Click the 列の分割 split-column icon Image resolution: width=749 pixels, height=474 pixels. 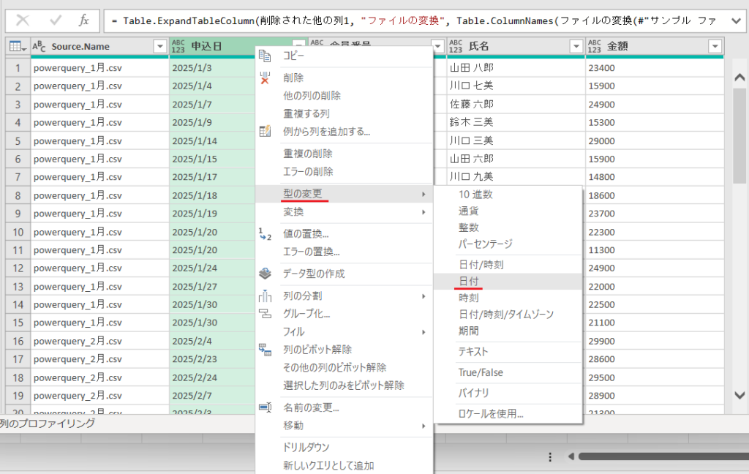pyautogui.click(x=265, y=296)
